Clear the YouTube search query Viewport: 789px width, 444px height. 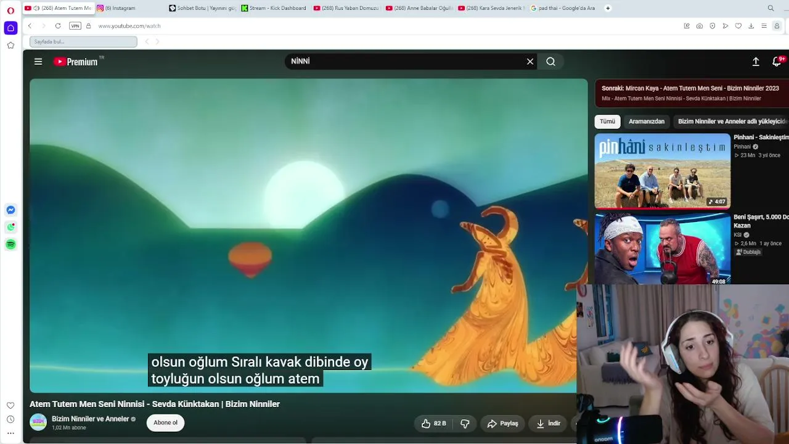point(530,62)
